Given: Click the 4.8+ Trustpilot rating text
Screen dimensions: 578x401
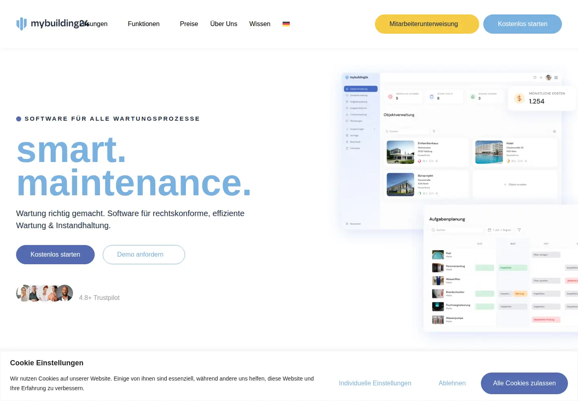Looking at the screenshot, I should tap(99, 298).
